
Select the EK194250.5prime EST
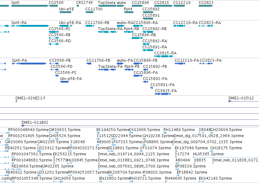click(x=98, y=133)
